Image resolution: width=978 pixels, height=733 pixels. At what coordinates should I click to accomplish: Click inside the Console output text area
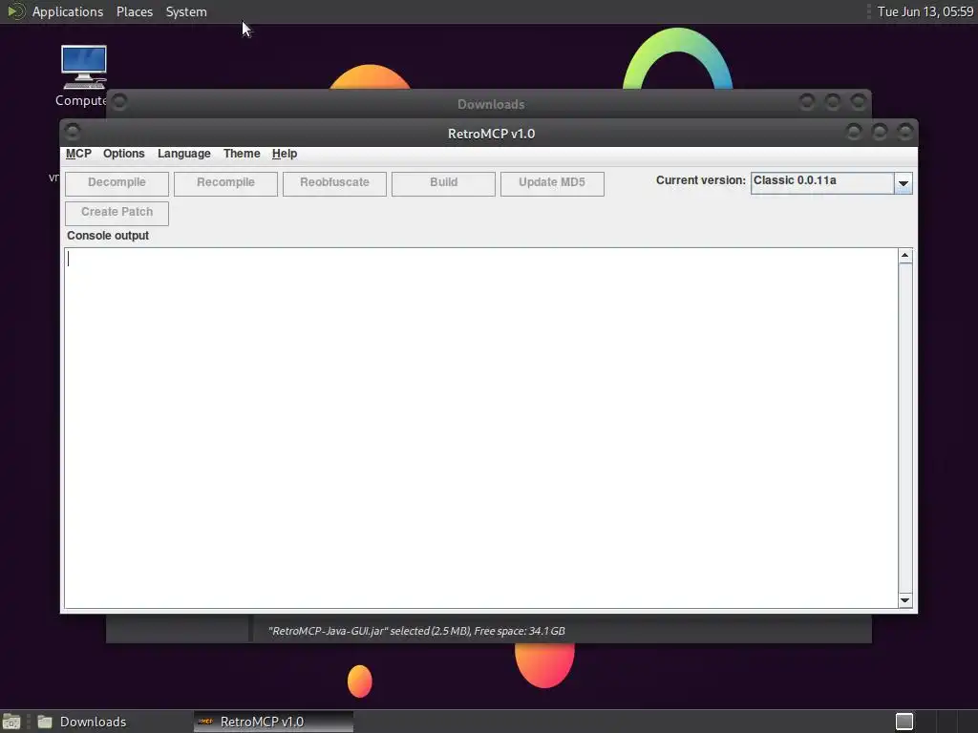[x=481, y=428]
